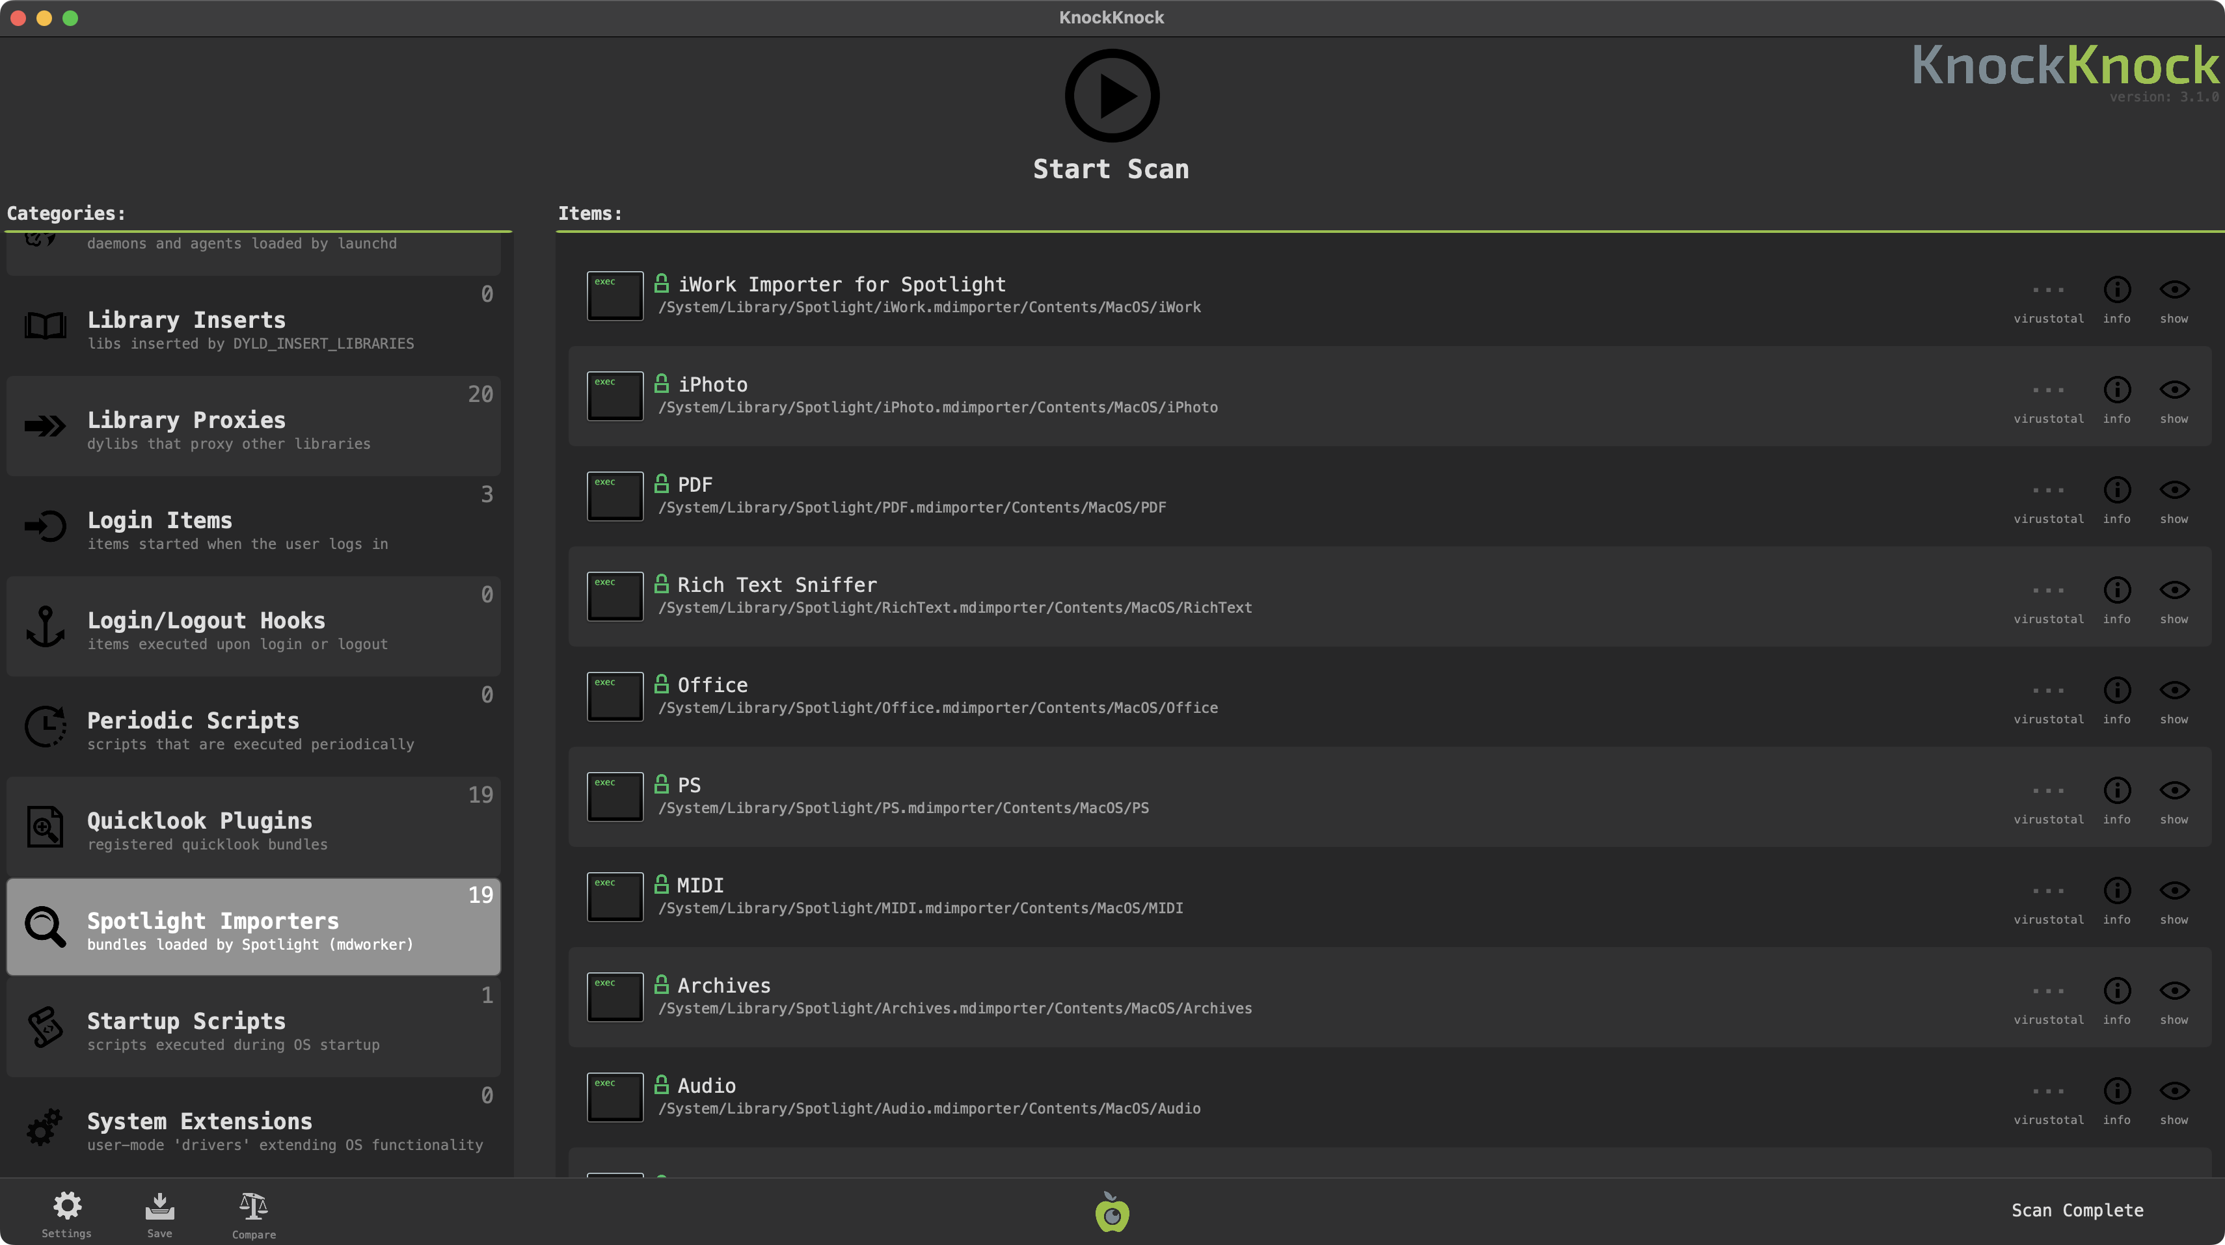Open the Startup Scripts category
2225x1245 pixels.
tap(253, 1028)
